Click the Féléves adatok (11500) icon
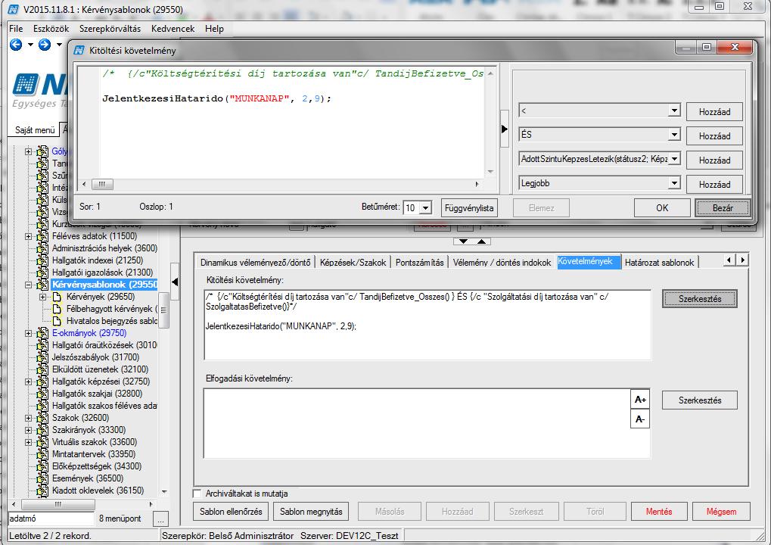Screen dimensions: 771x545 43,236
